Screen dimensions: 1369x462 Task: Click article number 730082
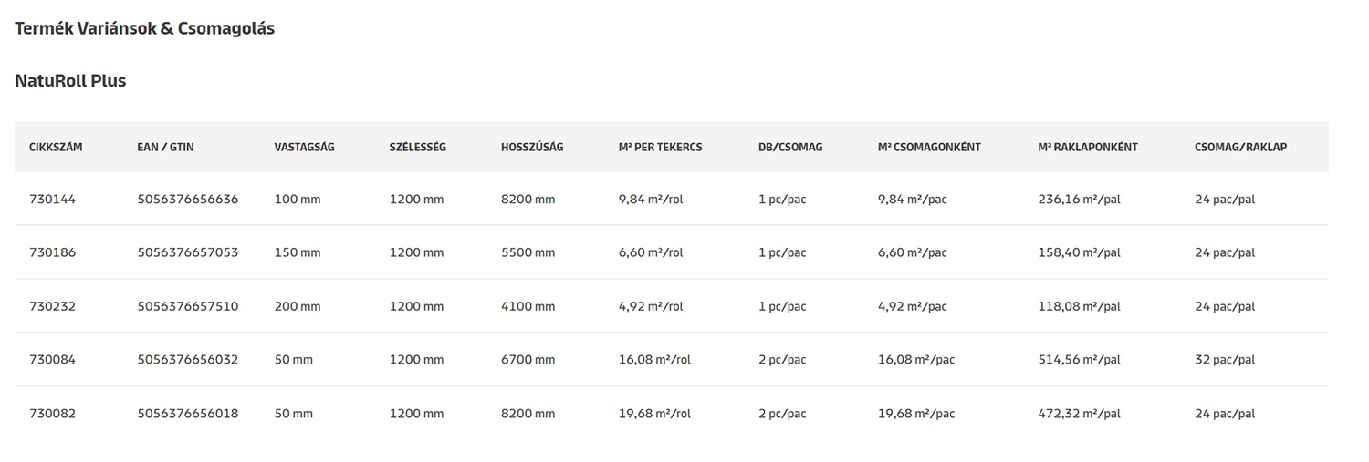tap(52, 414)
